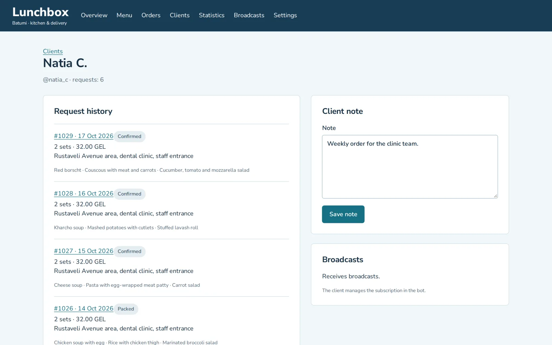
Task: Open request #1026 from 14 Oct 2026
Action: 83,308
